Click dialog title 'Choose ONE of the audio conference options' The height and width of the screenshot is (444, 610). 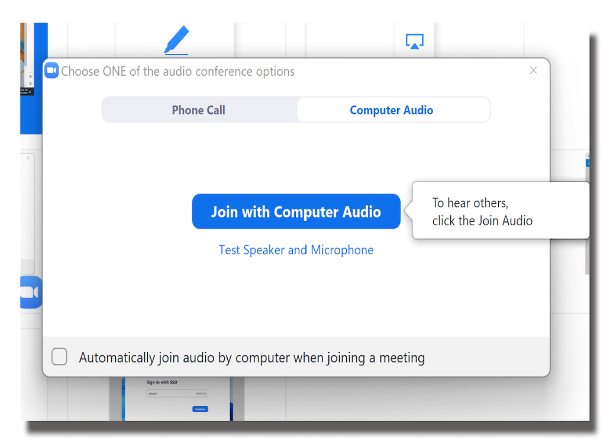(177, 72)
